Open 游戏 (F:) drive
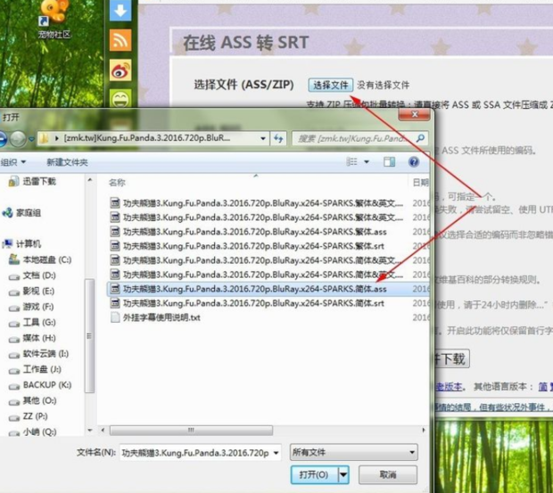The image size is (553, 493). pos(32,307)
